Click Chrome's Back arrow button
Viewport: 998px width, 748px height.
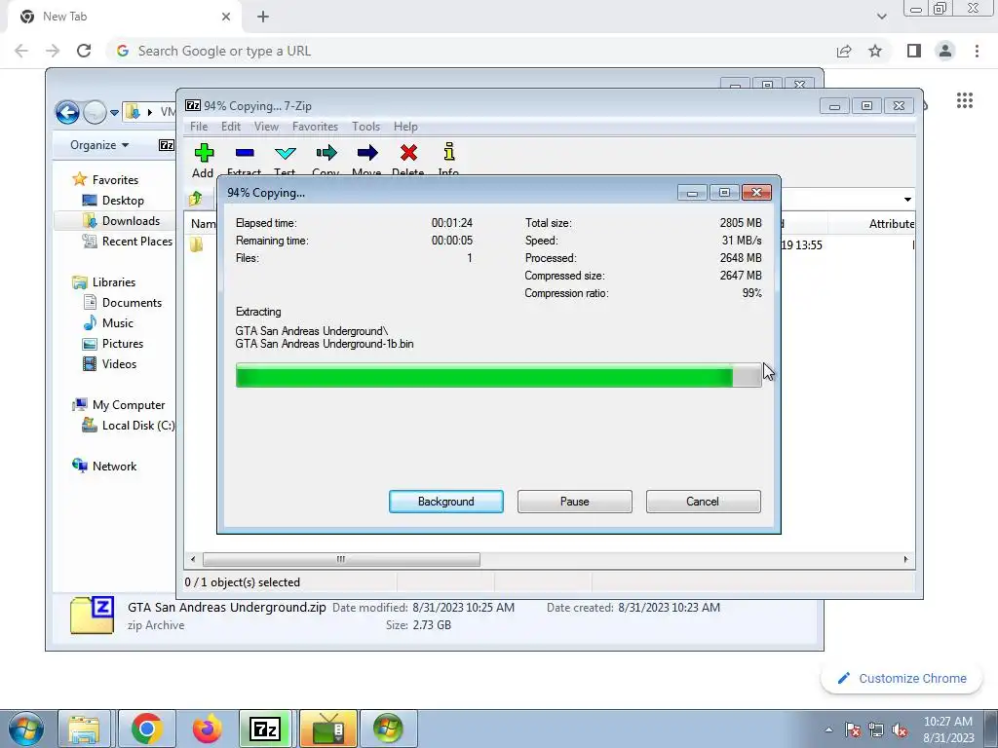(21, 51)
